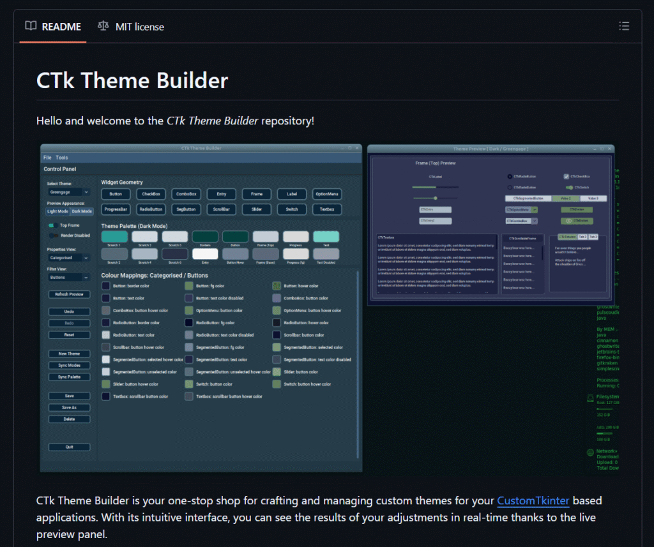Click the Sync Modes button
This screenshot has width=654, height=547.
(69, 365)
